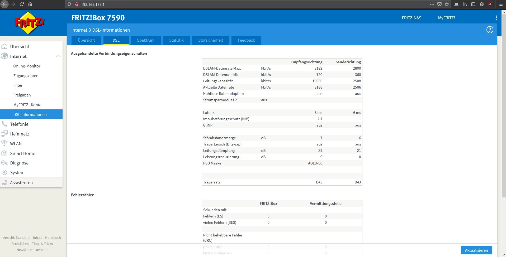Click the page vertical scrollbar
The width and height of the screenshot is (506, 257).
[x=503, y=105]
